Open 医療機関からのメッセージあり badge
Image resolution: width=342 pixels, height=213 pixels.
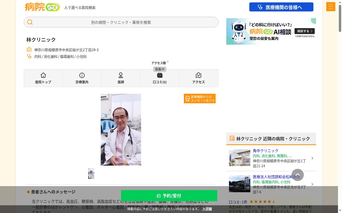(200, 99)
